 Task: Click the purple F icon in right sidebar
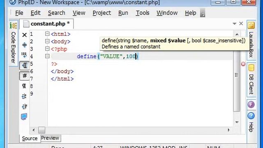[x=251, y=104]
